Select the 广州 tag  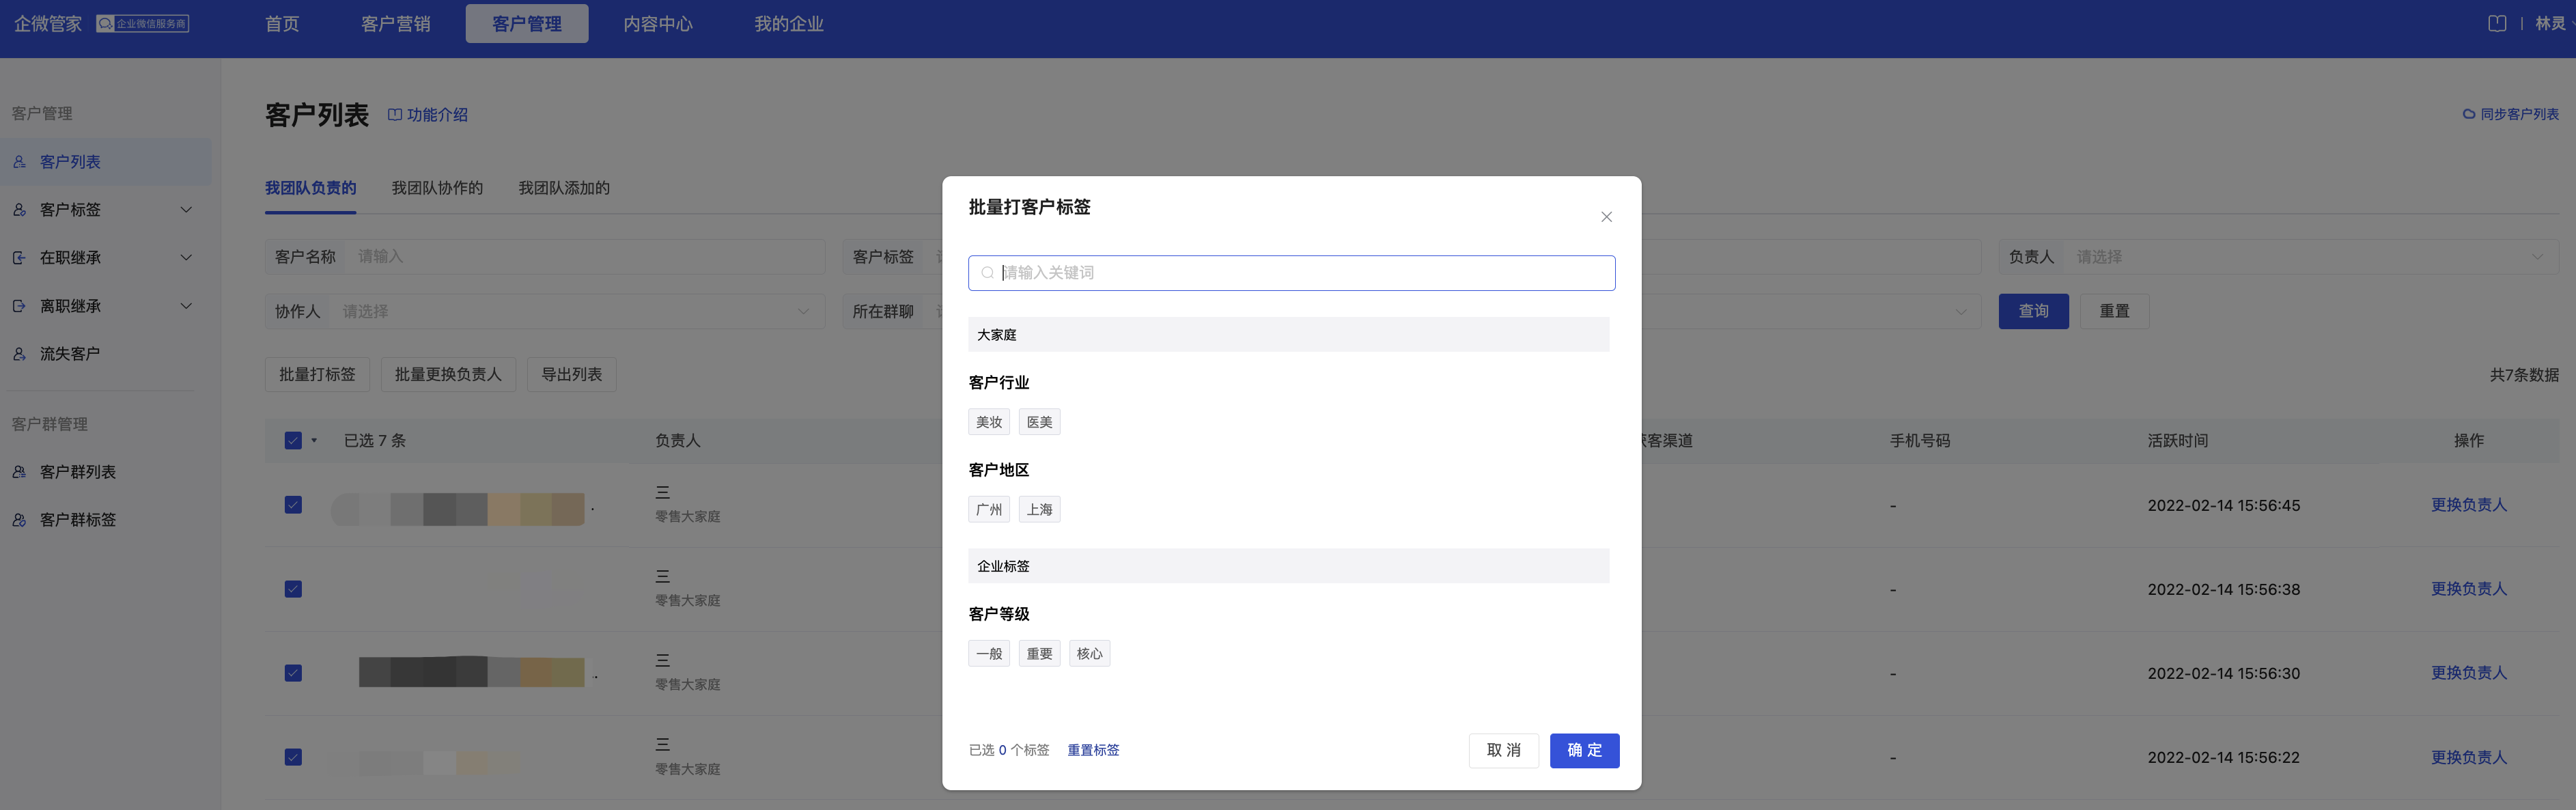pyautogui.click(x=989, y=509)
